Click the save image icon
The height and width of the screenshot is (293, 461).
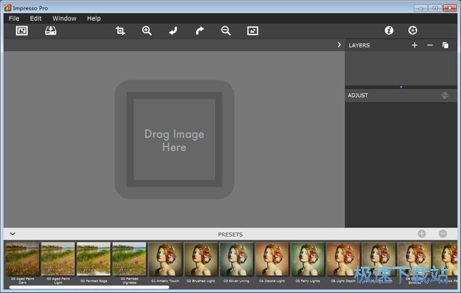pyautogui.click(x=50, y=31)
